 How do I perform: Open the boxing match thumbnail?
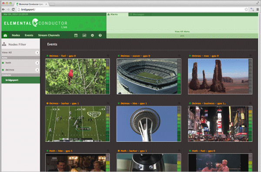pyautogui.click(x=218, y=163)
